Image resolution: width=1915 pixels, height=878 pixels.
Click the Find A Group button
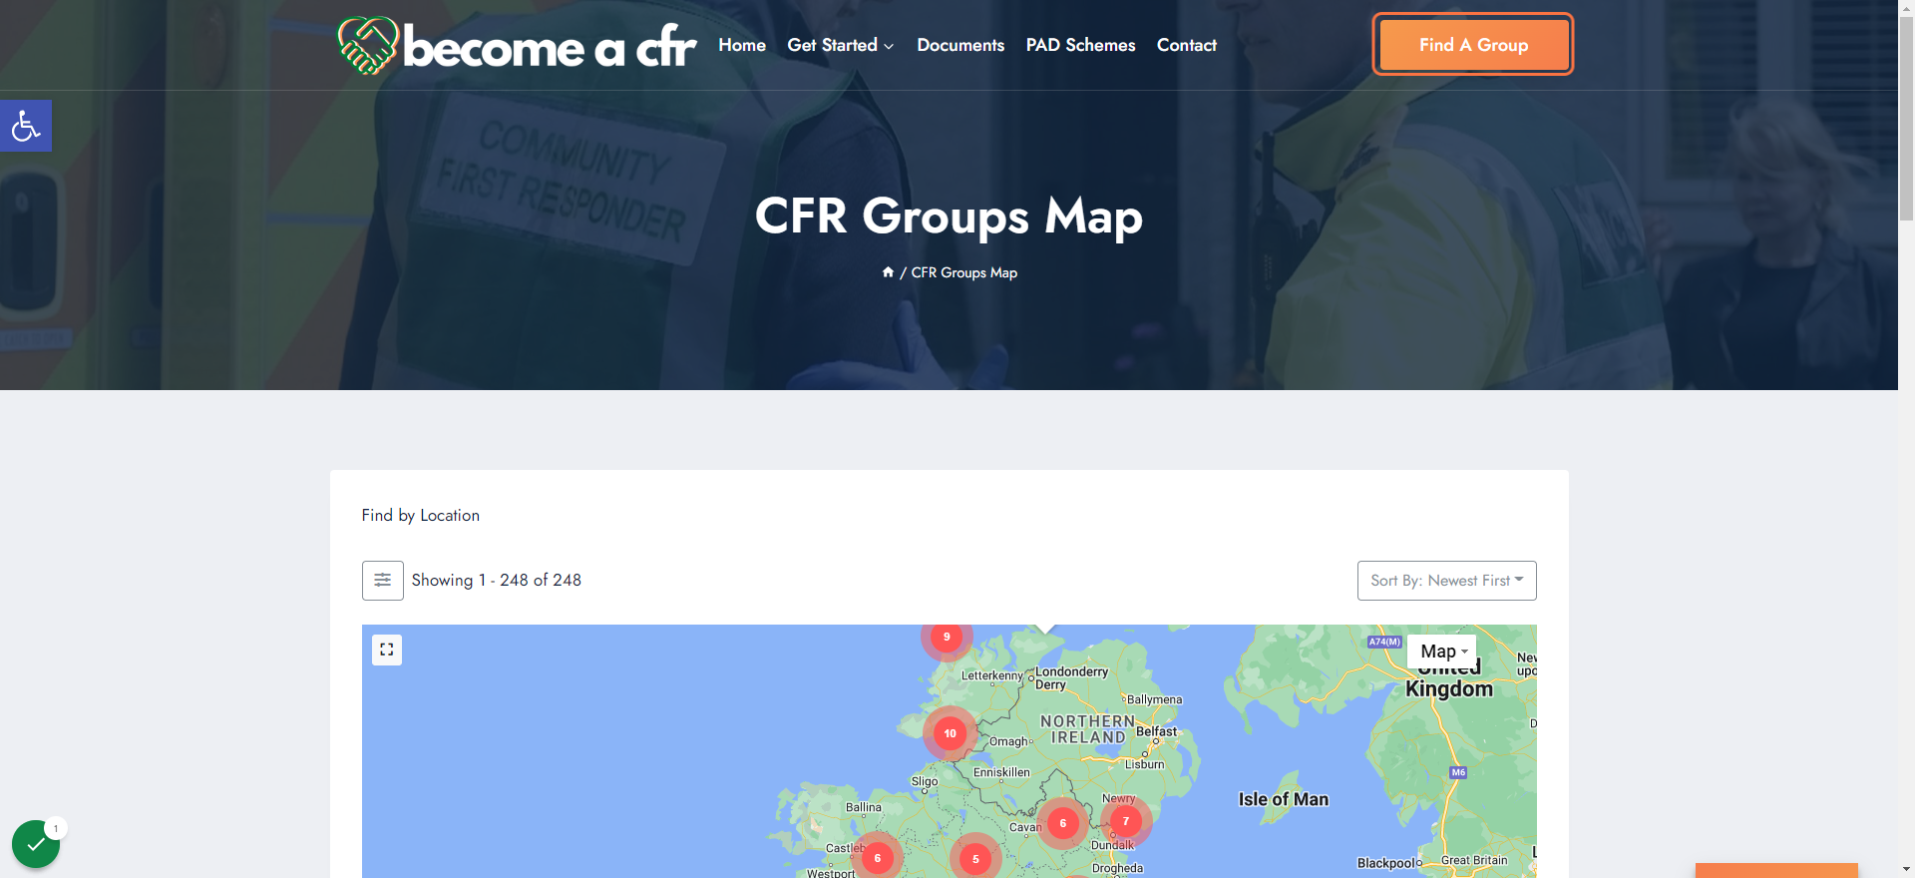1473,45
